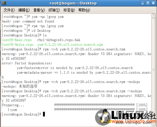Screen dimensions: 157x127
Task: Minimize the terminal window
Action: click(x=143, y=3)
